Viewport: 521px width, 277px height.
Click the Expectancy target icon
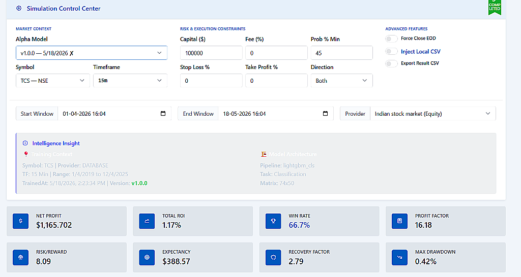point(147,257)
